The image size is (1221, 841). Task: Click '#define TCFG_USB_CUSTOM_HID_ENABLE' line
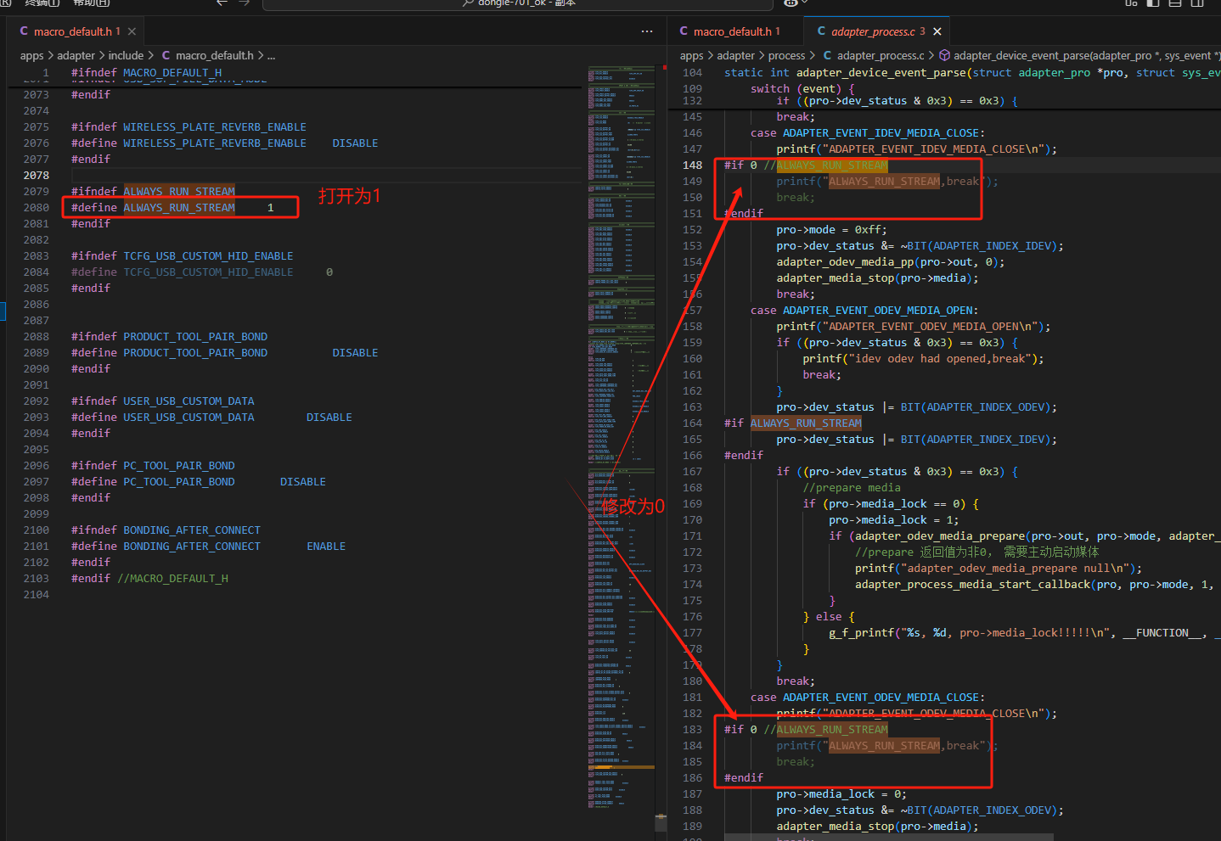click(202, 272)
